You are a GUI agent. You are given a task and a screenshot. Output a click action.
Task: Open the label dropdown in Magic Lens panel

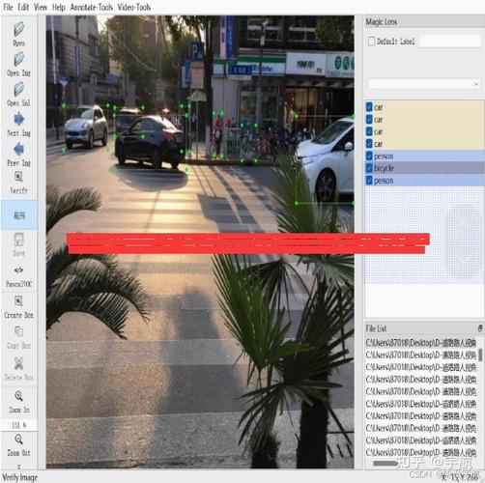tap(425, 84)
